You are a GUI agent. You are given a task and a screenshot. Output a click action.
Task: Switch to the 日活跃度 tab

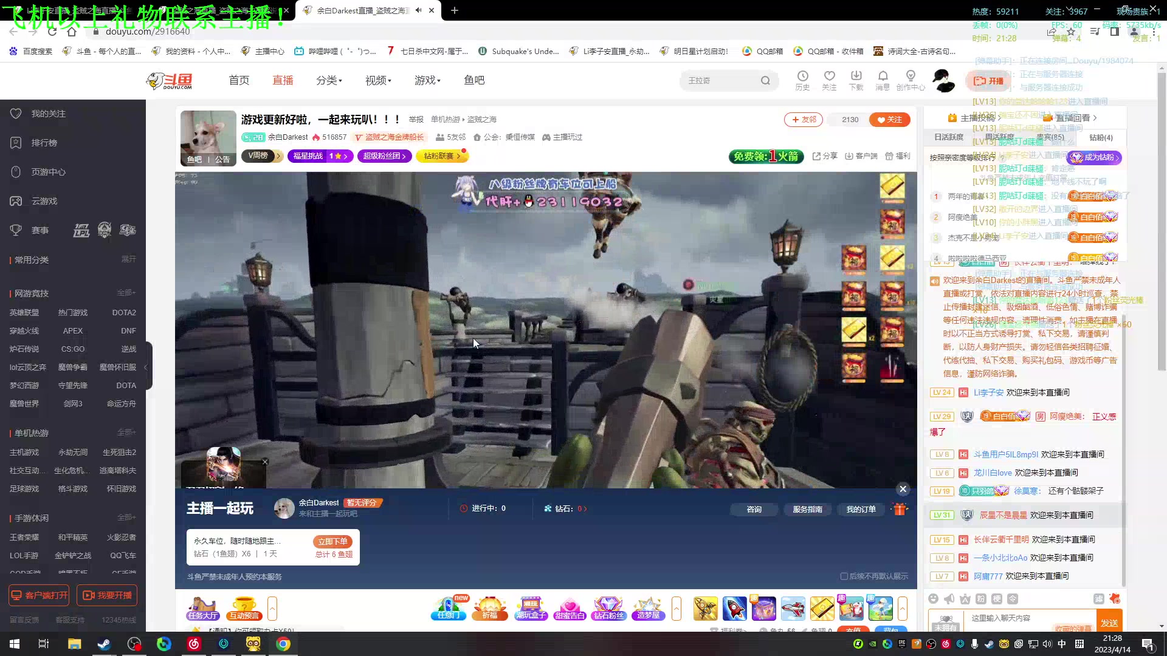tap(949, 137)
